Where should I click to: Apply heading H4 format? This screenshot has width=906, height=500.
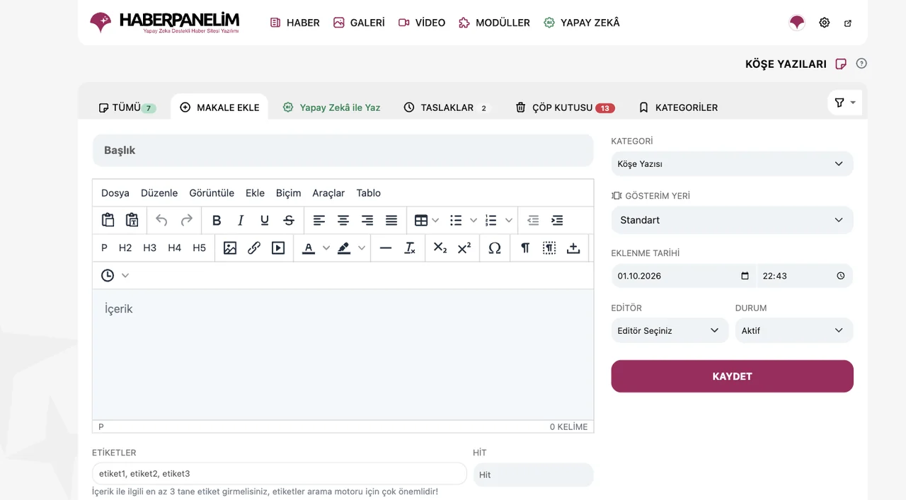tap(174, 248)
